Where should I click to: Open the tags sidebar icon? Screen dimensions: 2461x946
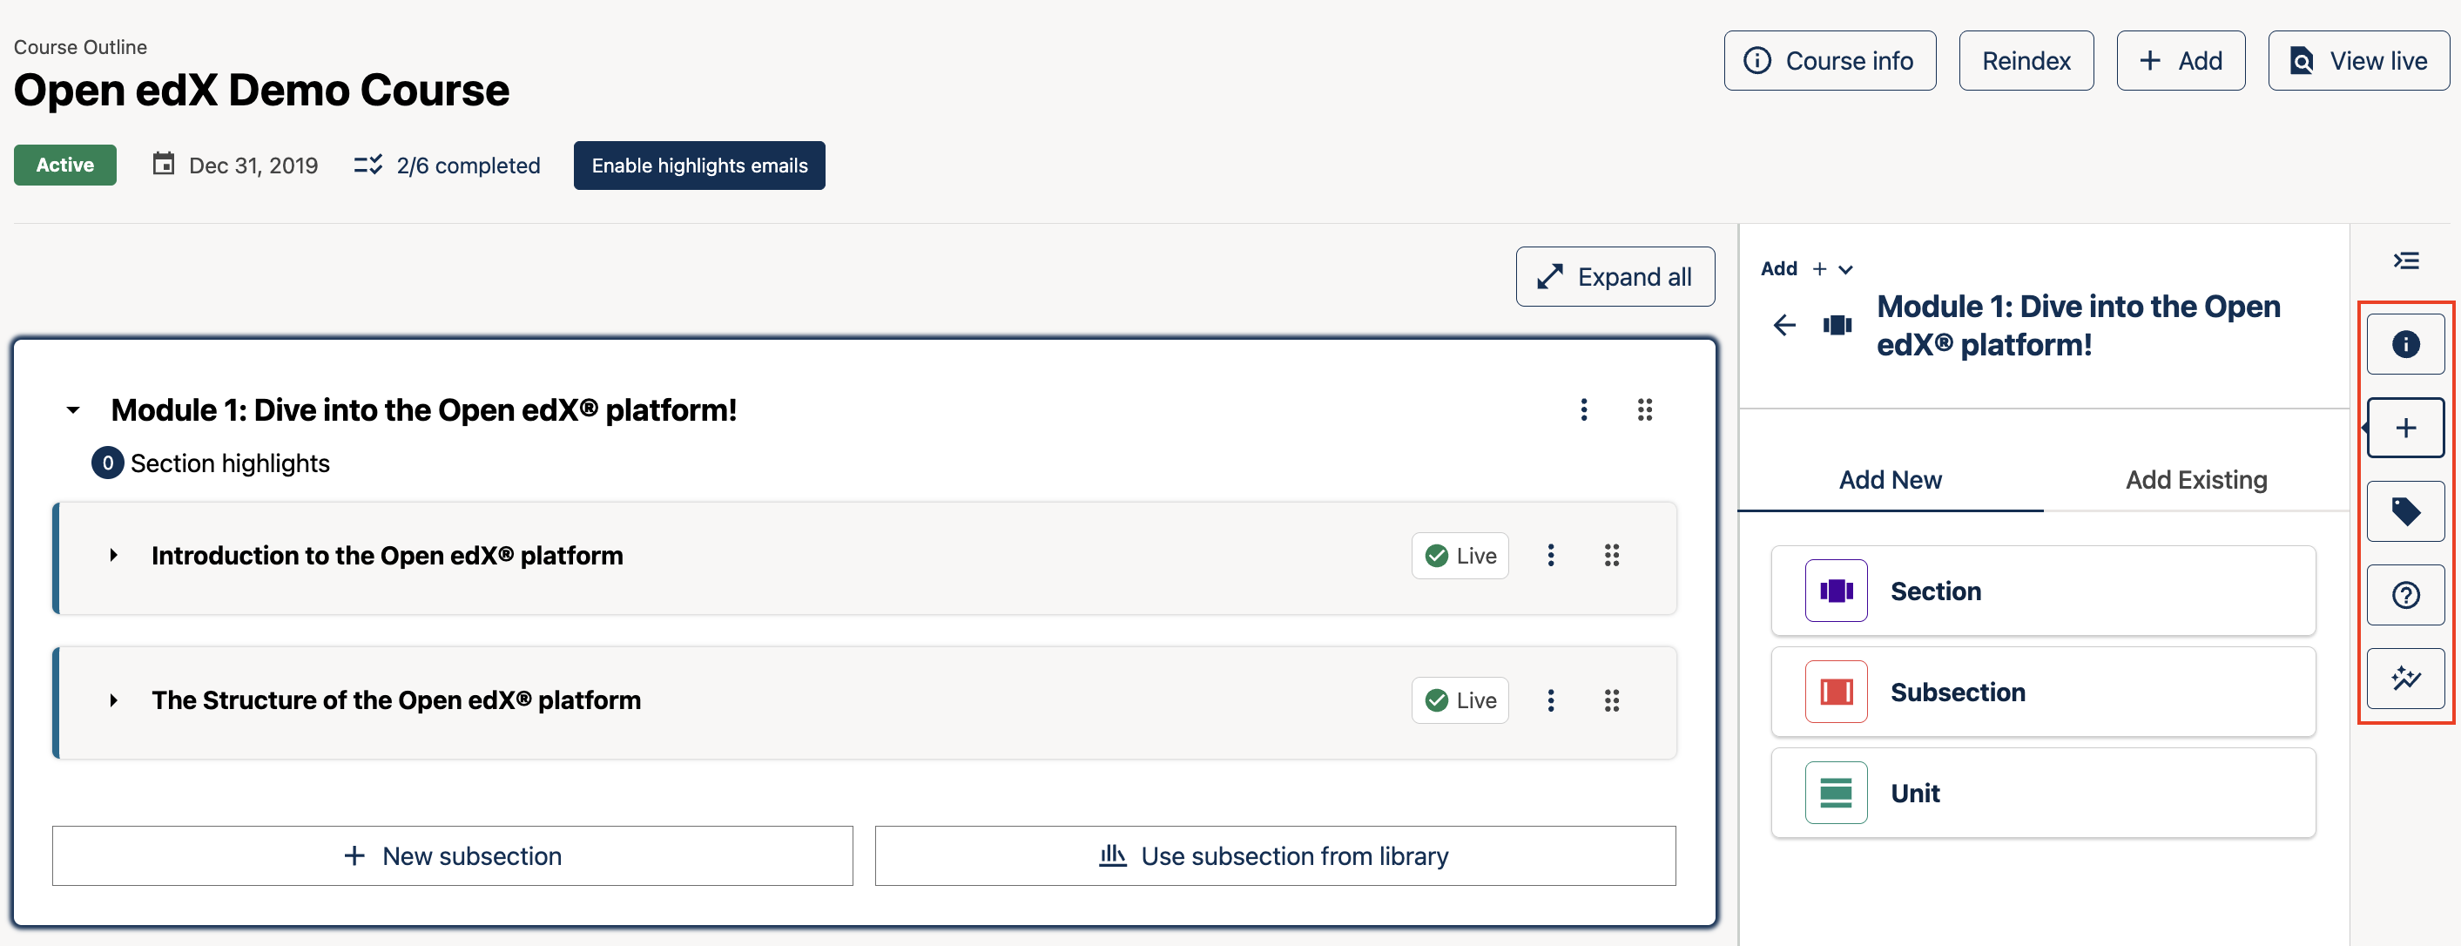coord(2404,511)
